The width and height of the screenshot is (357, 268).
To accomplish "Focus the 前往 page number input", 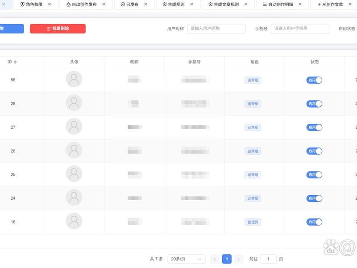I will point(268,259).
